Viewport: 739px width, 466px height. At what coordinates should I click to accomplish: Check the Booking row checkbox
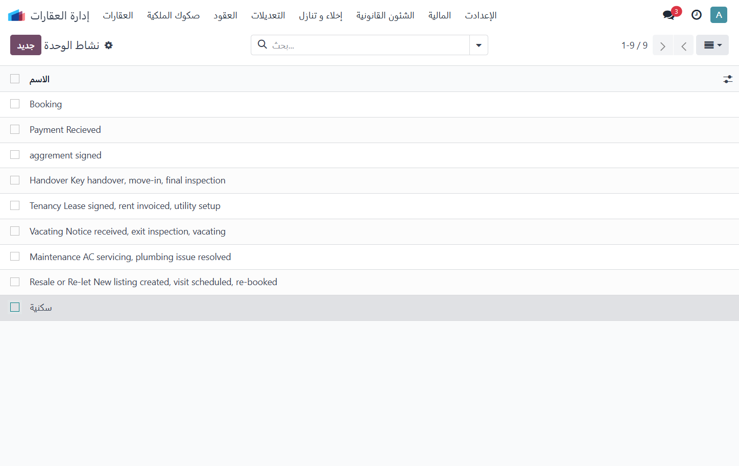(15, 104)
